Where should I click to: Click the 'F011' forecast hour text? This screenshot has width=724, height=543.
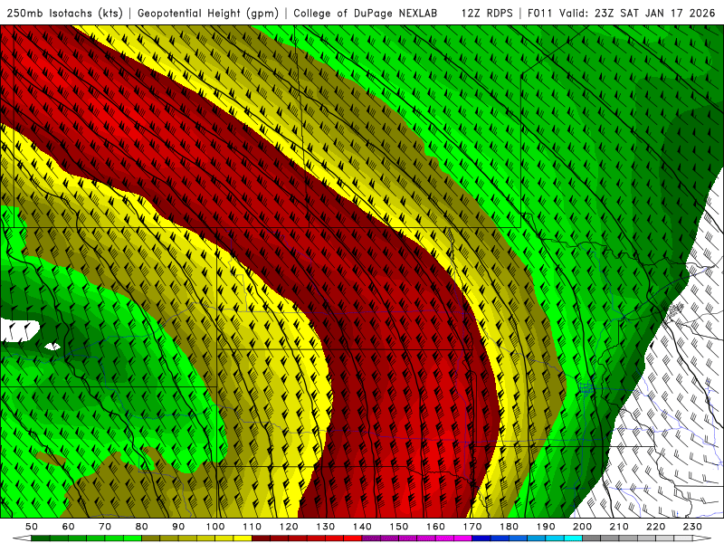point(540,13)
